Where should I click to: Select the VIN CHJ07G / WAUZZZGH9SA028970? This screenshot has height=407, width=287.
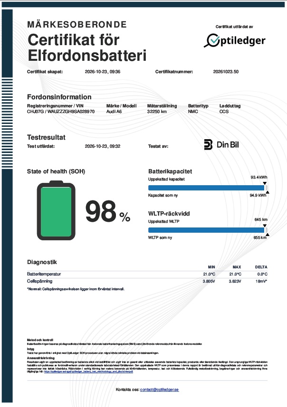pyautogui.click(x=61, y=112)
